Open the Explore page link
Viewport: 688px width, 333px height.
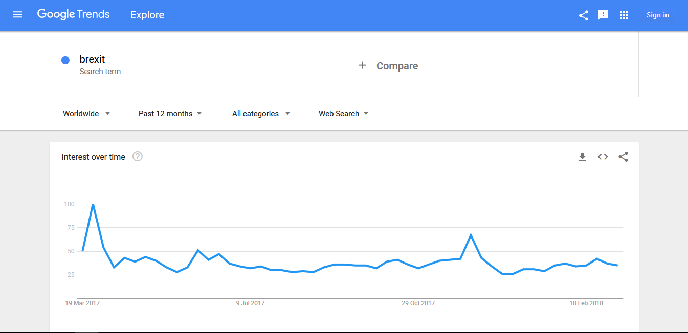coord(147,15)
